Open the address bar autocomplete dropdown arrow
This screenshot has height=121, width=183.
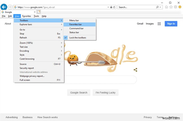point(108,7)
